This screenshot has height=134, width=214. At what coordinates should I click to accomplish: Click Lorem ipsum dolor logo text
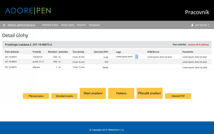click(124, 56)
